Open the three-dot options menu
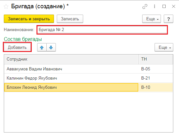 155,6
